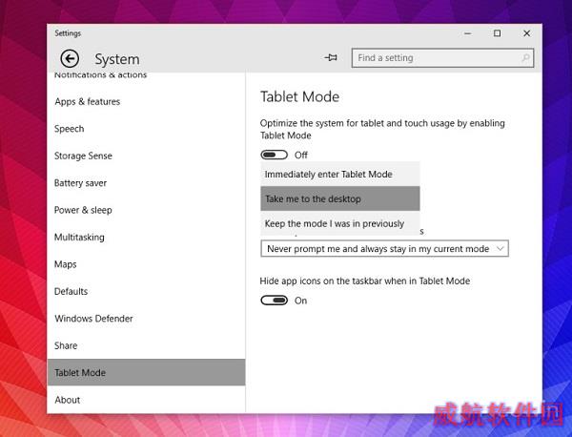This screenshot has height=437, width=572.
Task: Pick Keep the mode I was in previously
Action: pos(340,223)
